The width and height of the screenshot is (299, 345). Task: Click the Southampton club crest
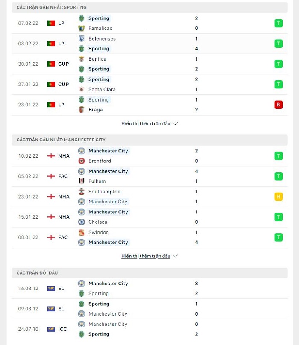coord(82,192)
